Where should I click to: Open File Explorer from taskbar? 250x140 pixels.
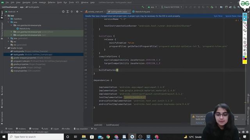point(84,136)
